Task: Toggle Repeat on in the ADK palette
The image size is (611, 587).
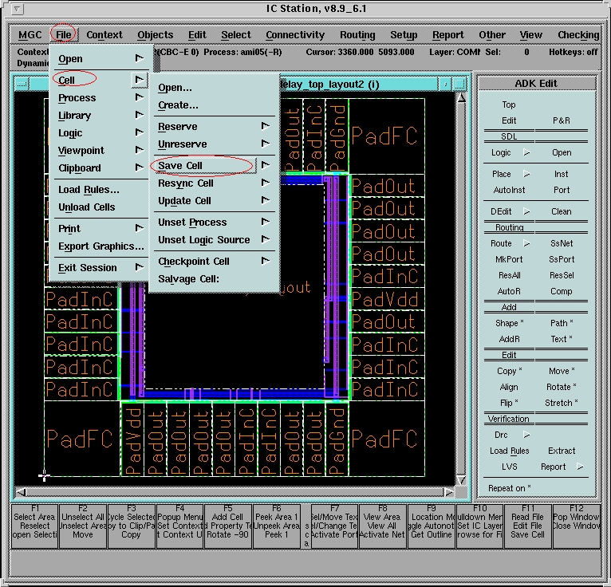Action: (509, 488)
